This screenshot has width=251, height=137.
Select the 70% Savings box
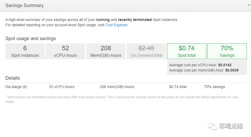[x=227, y=51]
